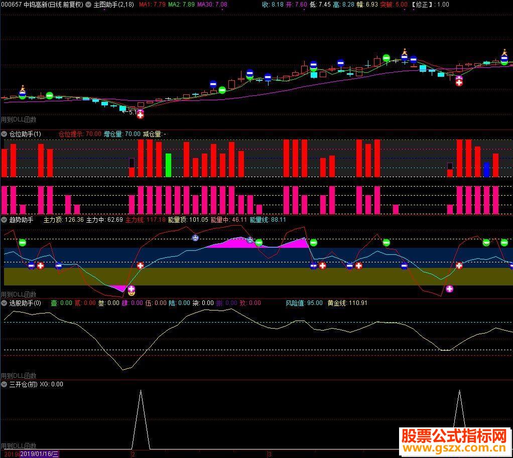Click the red plus signal on the right side of the main chart
The height and width of the screenshot is (458, 513).
pos(459,83)
